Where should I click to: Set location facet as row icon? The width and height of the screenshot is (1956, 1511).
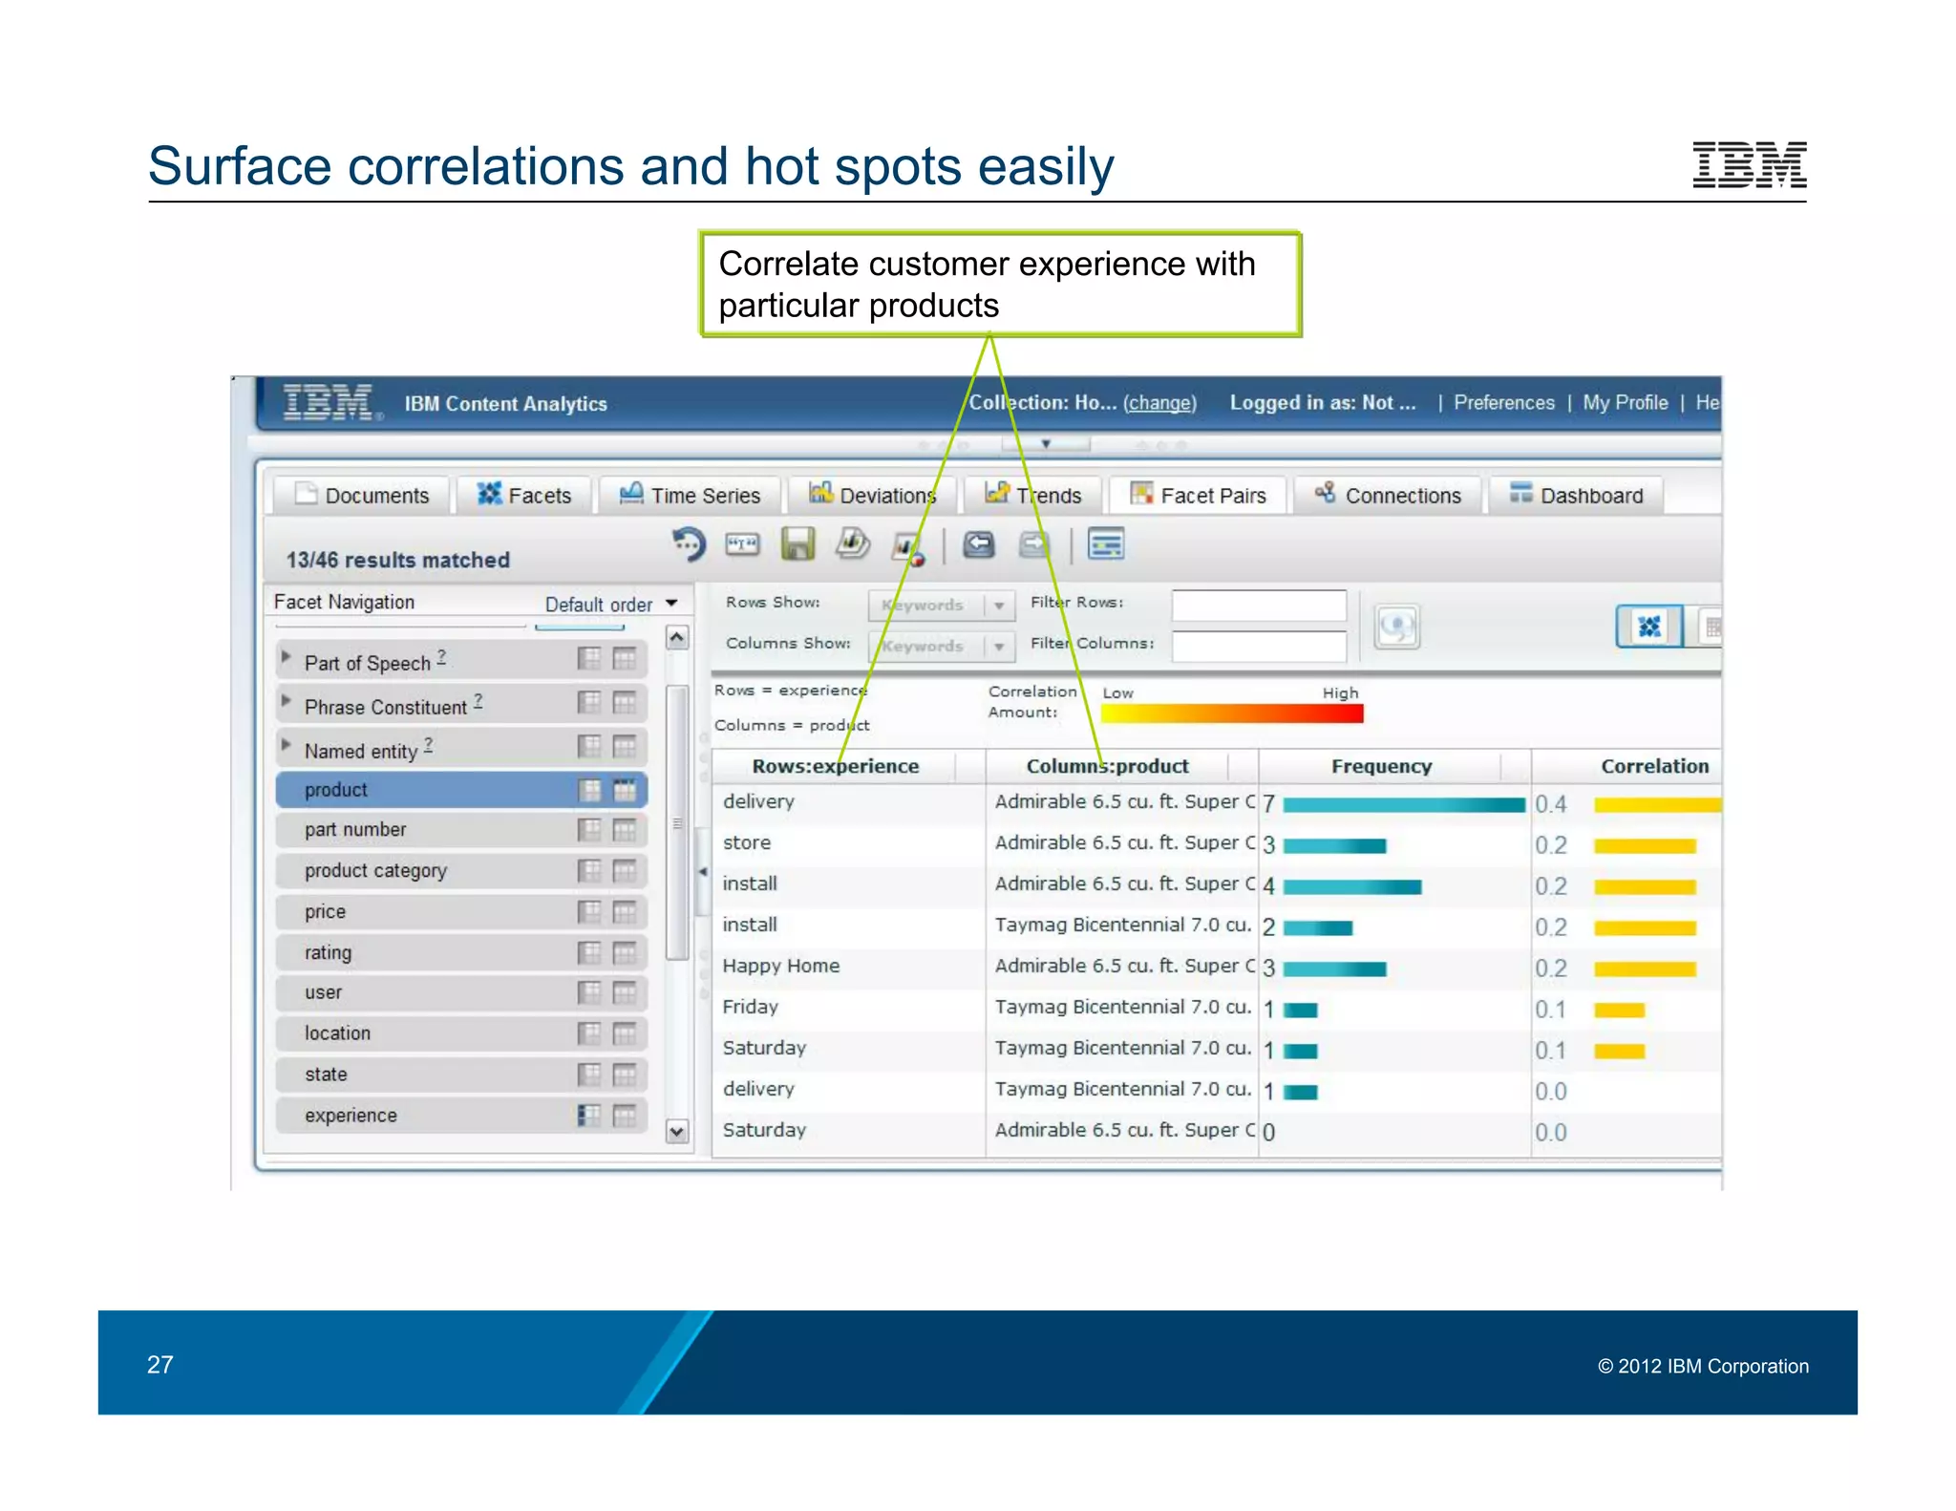[x=590, y=1033]
